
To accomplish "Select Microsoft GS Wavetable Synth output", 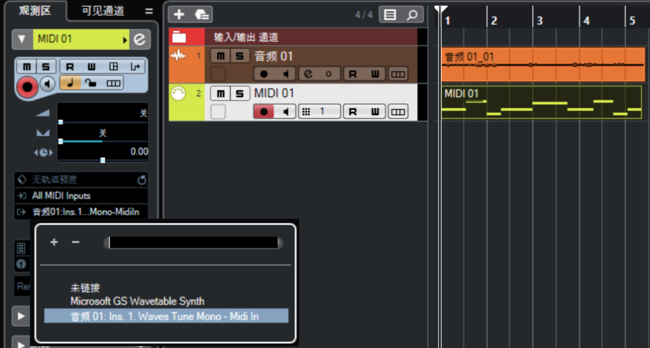I will (137, 301).
